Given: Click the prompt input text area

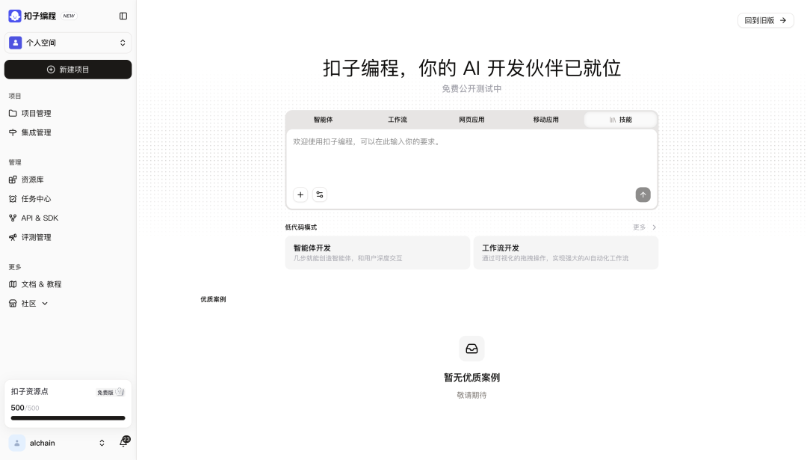Looking at the screenshot, I should coord(471,157).
